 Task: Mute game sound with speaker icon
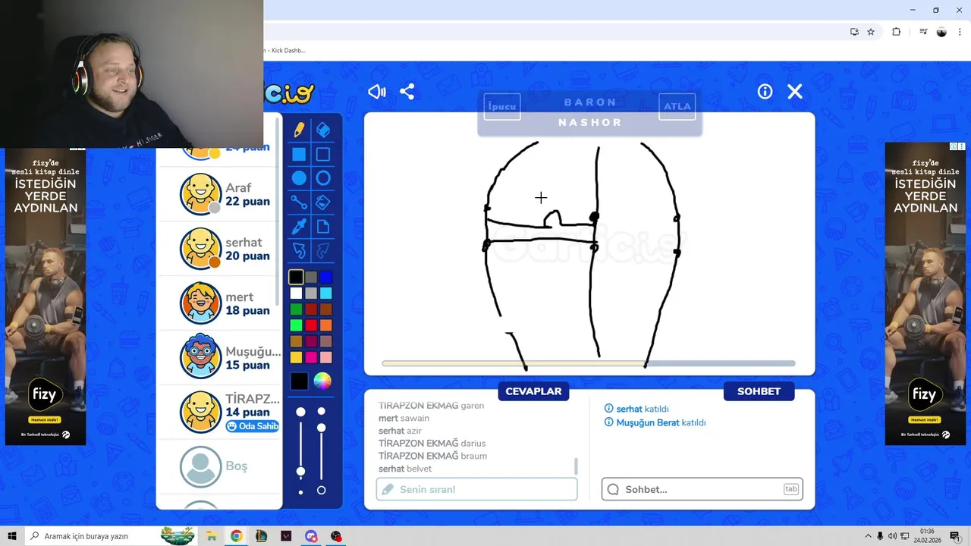(x=377, y=92)
